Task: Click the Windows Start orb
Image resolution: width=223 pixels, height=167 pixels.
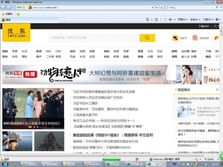Action: pyautogui.click(x=5, y=164)
